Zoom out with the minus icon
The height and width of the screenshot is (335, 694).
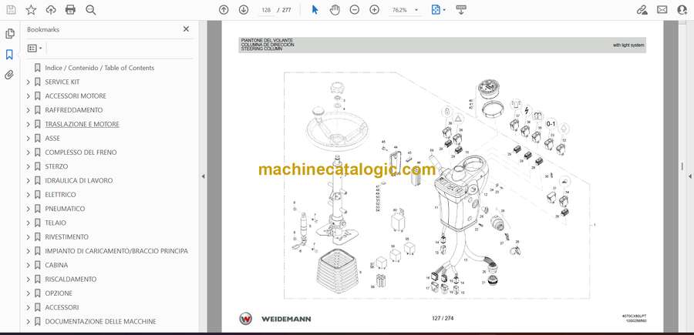point(355,10)
